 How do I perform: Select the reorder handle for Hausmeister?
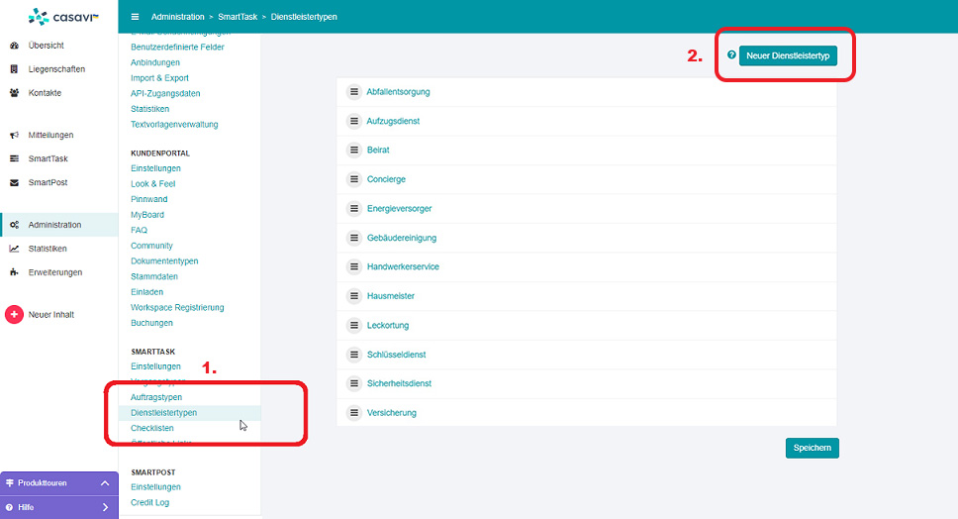tap(353, 296)
